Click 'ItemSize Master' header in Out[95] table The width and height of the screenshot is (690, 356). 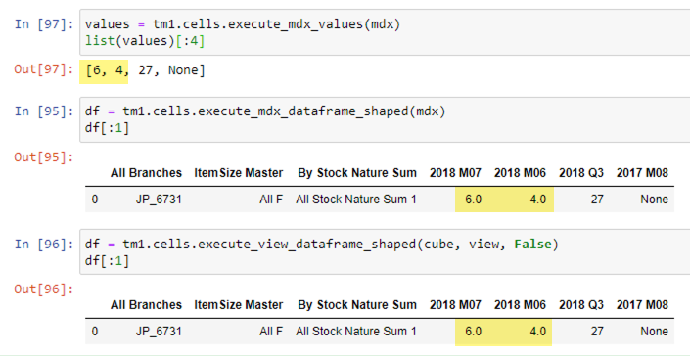click(x=239, y=173)
